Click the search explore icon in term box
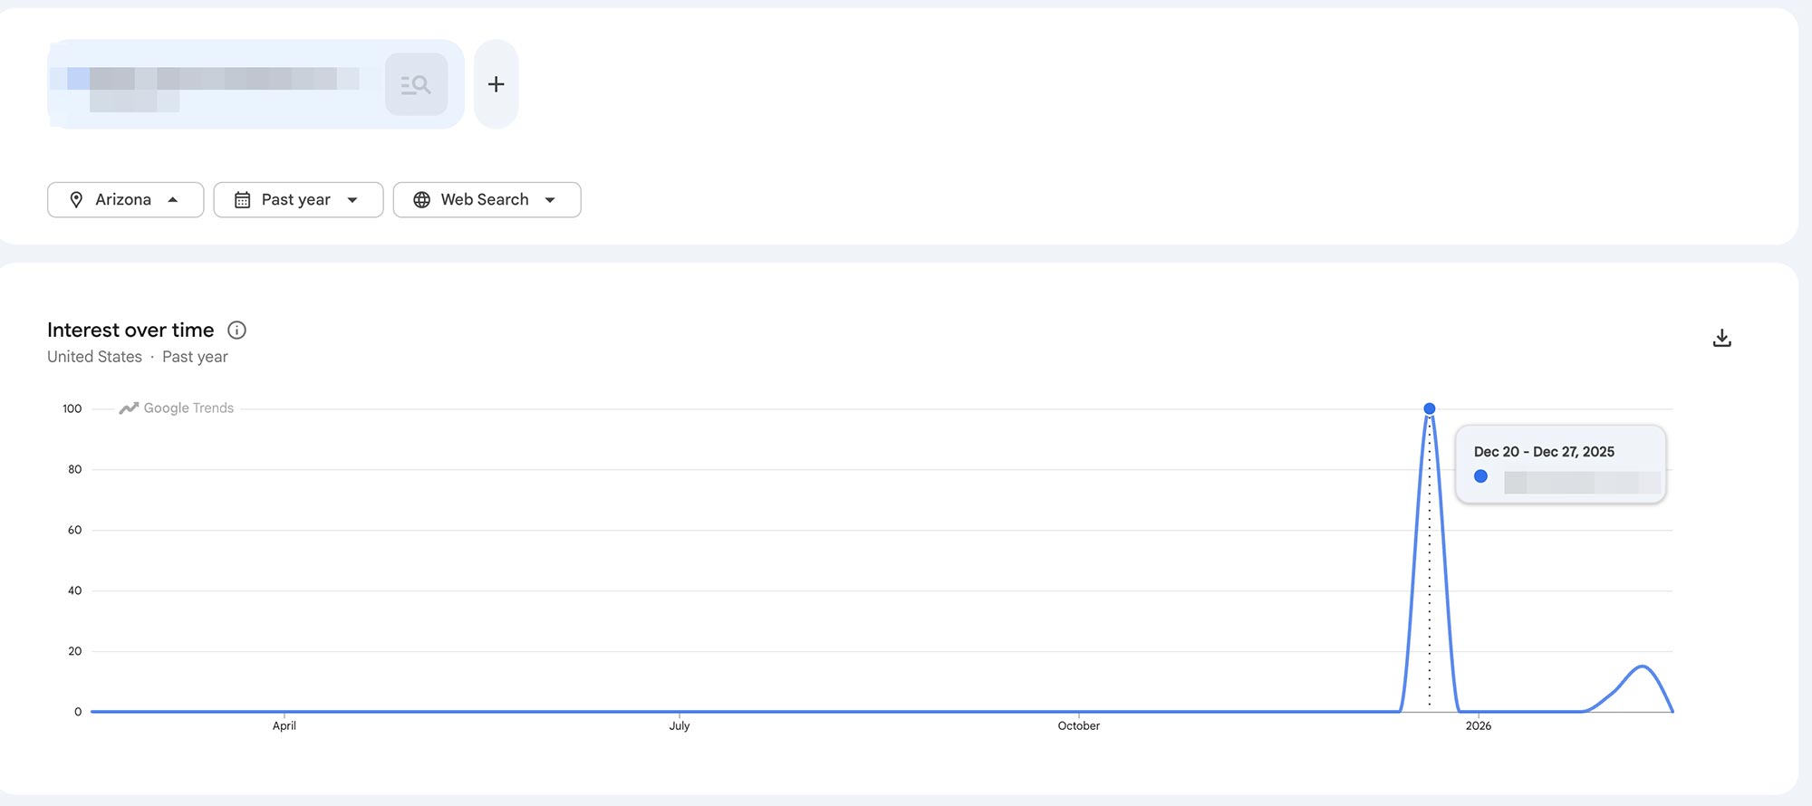The width and height of the screenshot is (1812, 806). [416, 85]
